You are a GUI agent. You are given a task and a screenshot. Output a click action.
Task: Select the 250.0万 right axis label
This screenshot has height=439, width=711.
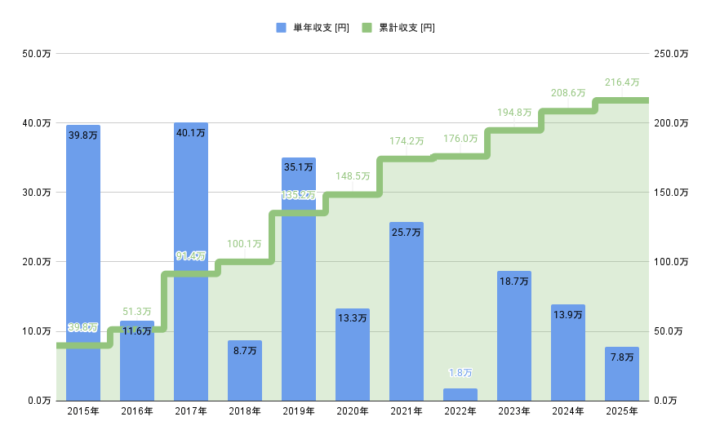pos(672,54)
